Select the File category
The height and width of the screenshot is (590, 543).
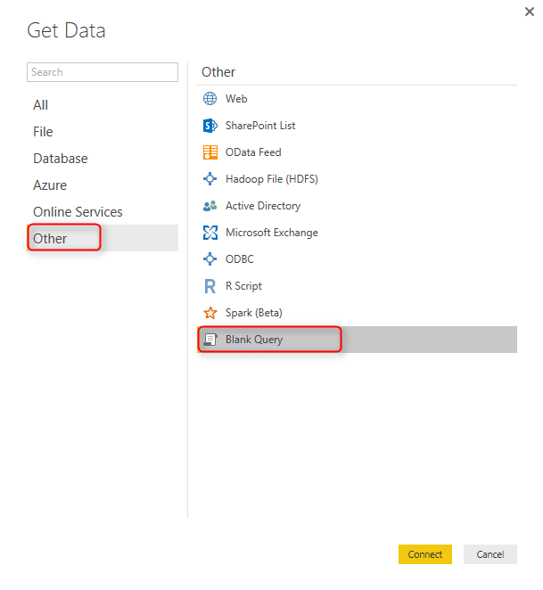coord(103,132)
